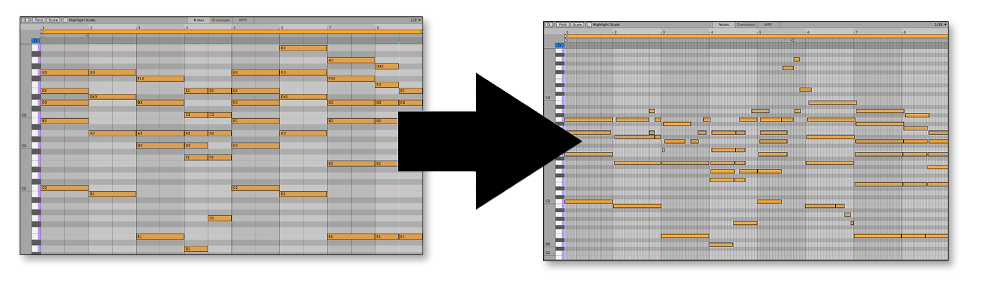Click the Scale button in left editor

pos(53,20)
